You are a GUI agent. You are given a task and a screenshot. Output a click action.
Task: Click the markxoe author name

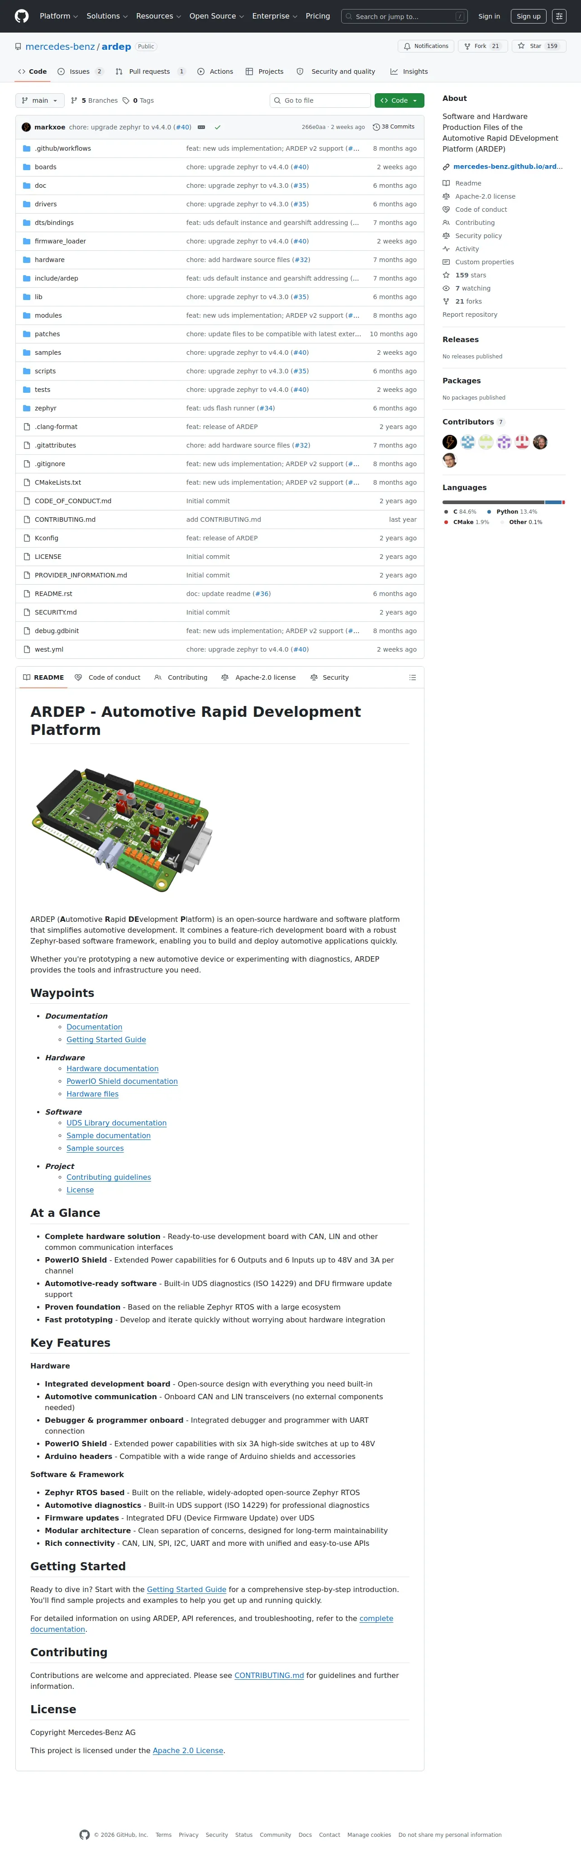[50, 127]
